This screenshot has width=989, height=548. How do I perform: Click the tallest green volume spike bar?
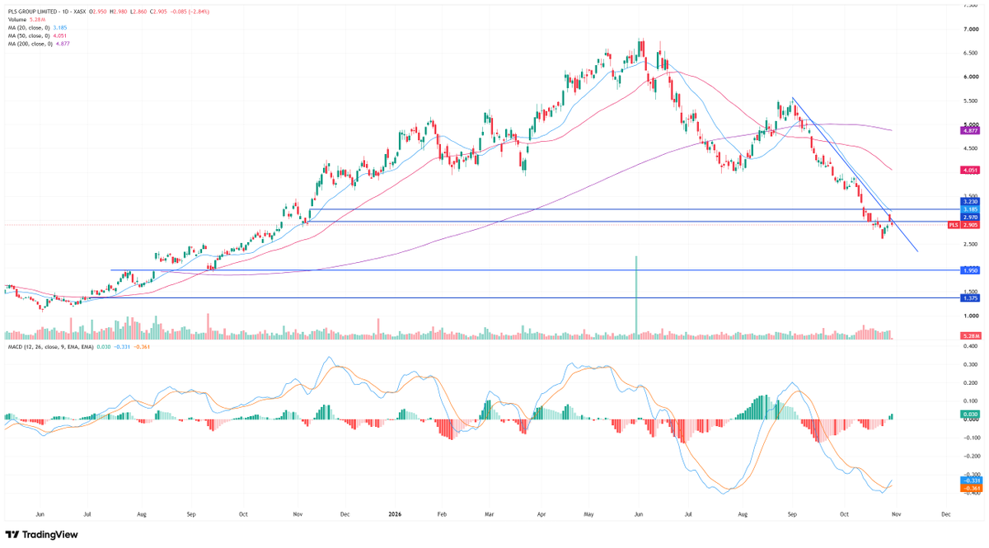636,297
